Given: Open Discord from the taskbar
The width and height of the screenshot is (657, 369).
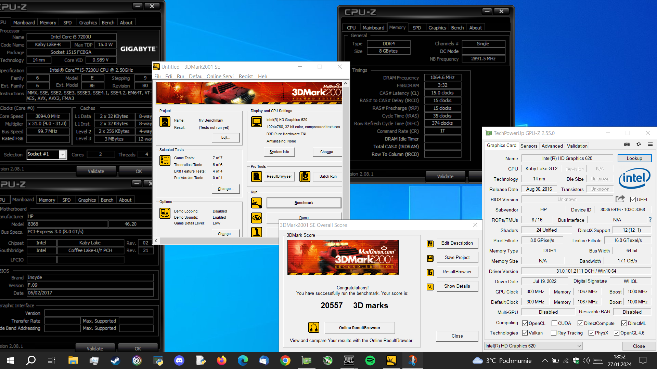Looking at the screenshot, I should [179, 360].
